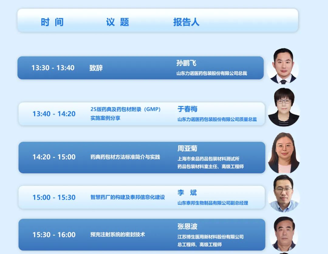Open 张恩波's portrait photo

(x=284, y=234)
